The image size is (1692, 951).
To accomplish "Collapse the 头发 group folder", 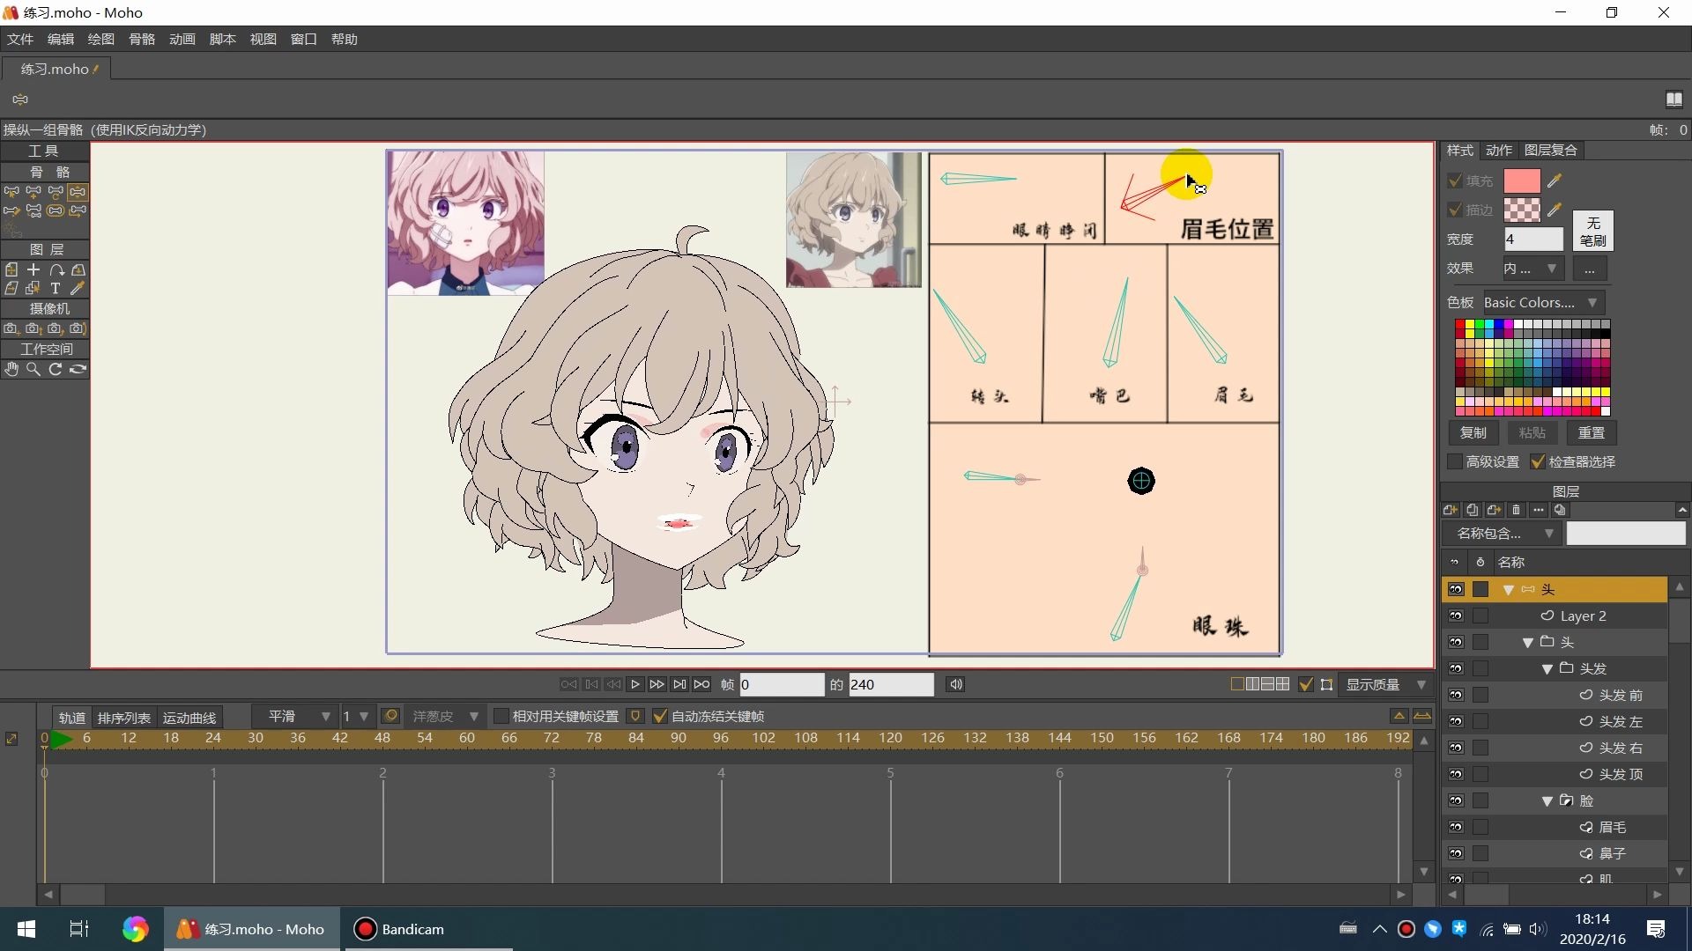I will (x=1547, y=669).
